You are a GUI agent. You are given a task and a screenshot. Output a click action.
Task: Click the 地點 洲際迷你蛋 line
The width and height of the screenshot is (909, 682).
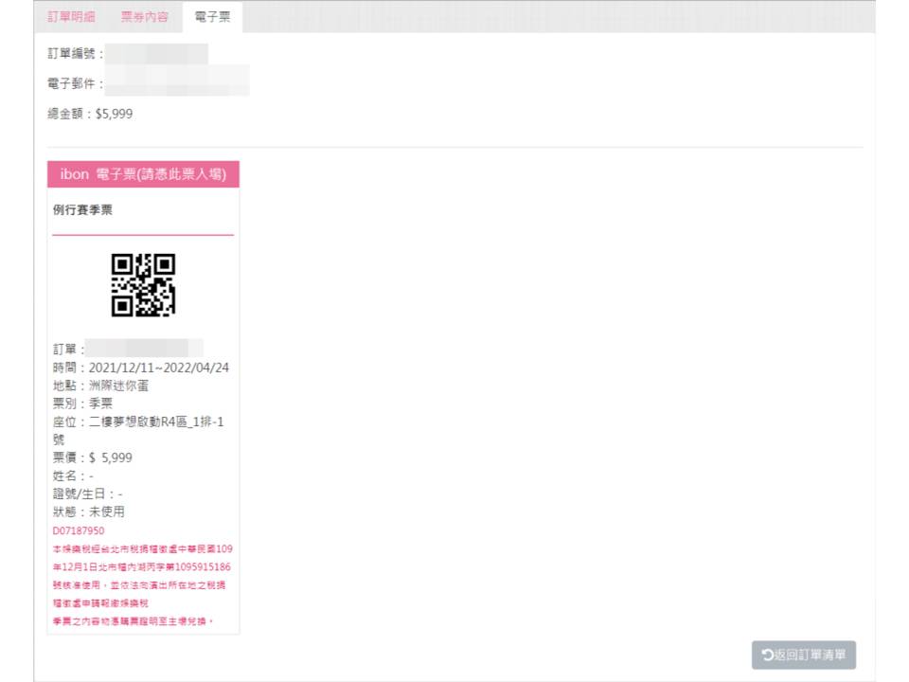101,386
